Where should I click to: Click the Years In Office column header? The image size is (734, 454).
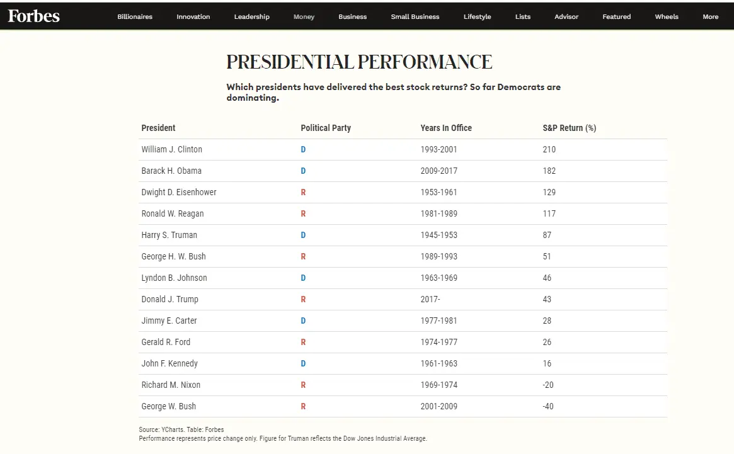(446, 128)
